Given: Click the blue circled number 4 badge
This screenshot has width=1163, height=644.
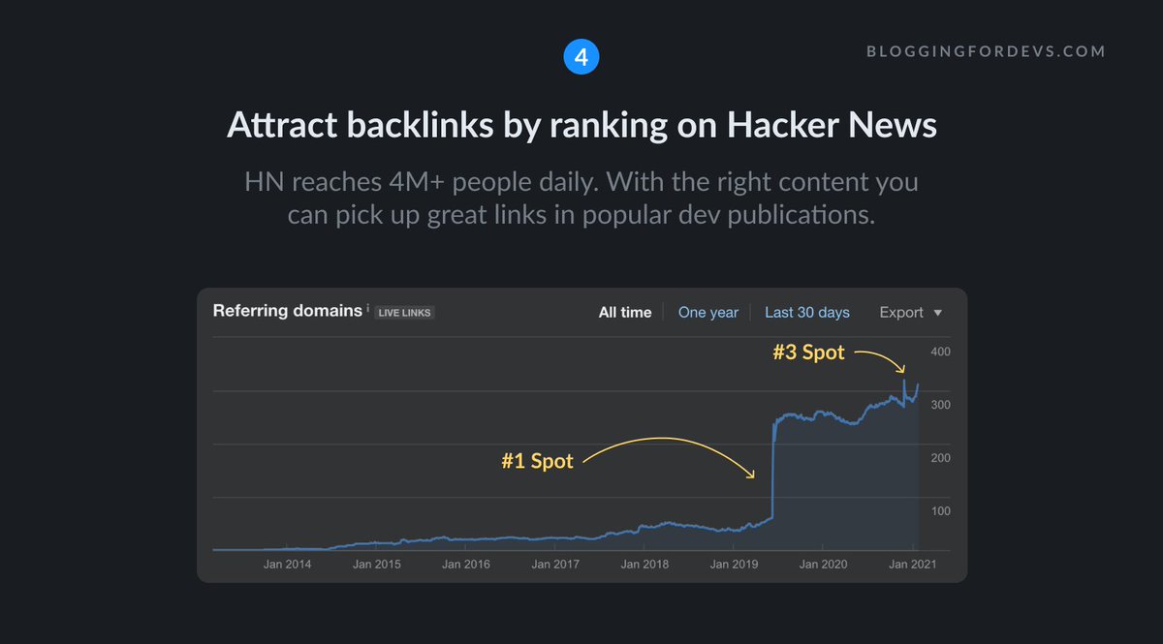Looking at the screenshot, I should (581, 56).
